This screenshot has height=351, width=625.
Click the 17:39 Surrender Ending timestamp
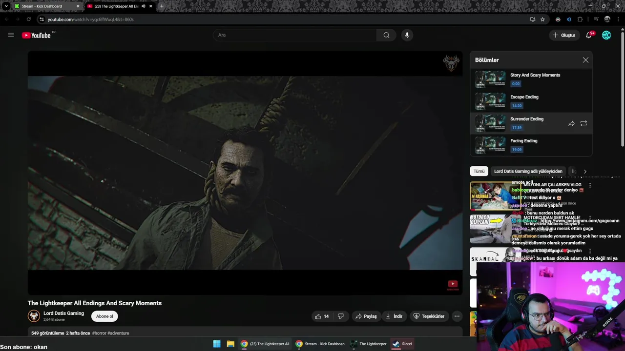517,128
